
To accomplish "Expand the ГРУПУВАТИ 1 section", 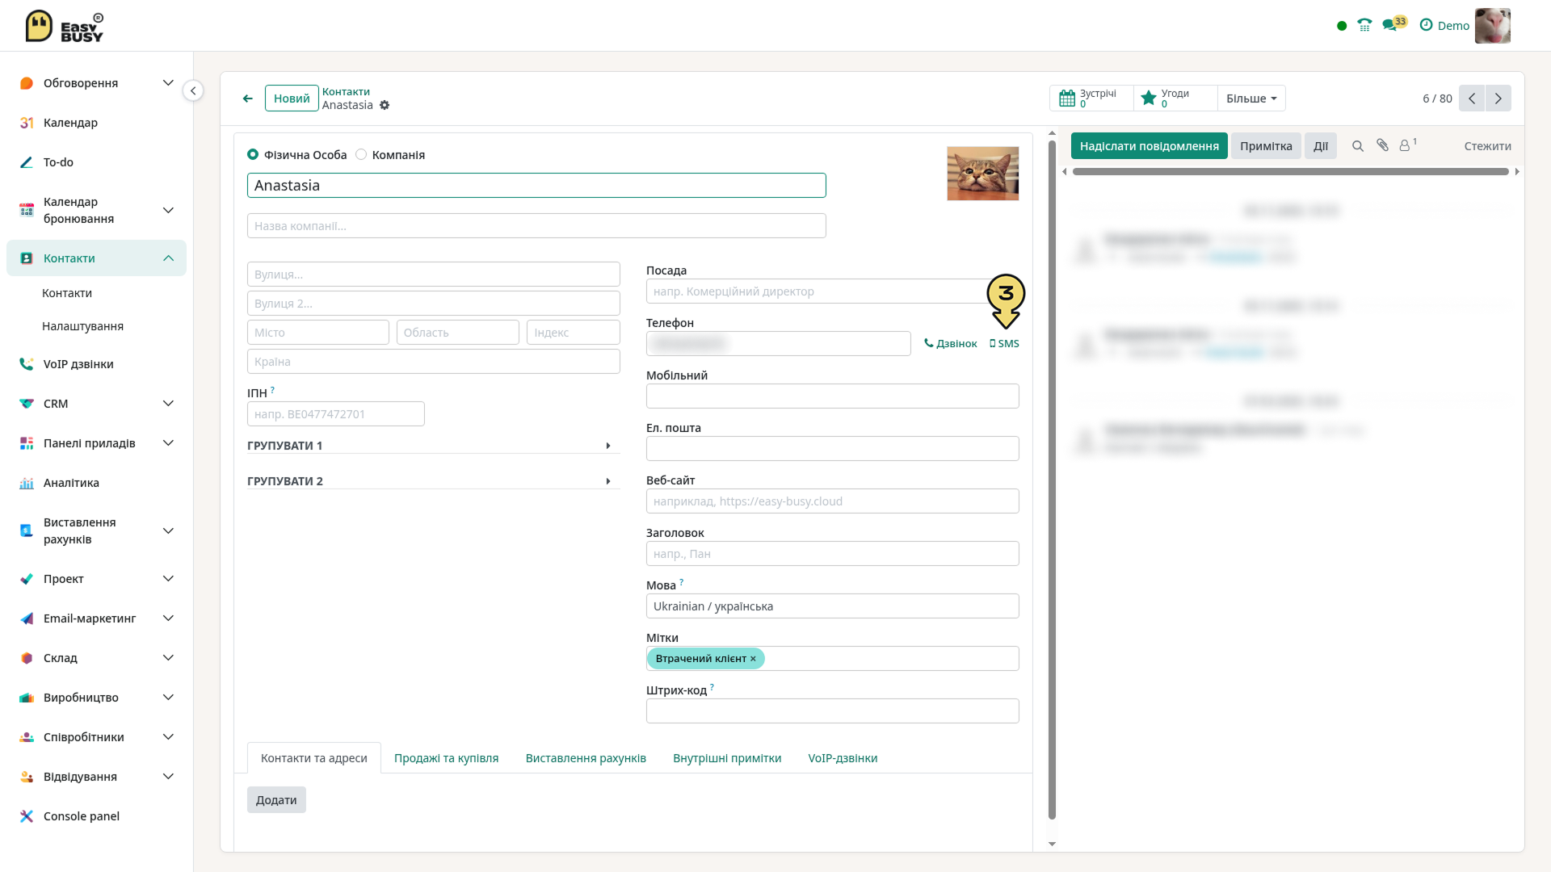I will (x=434, y=446).
